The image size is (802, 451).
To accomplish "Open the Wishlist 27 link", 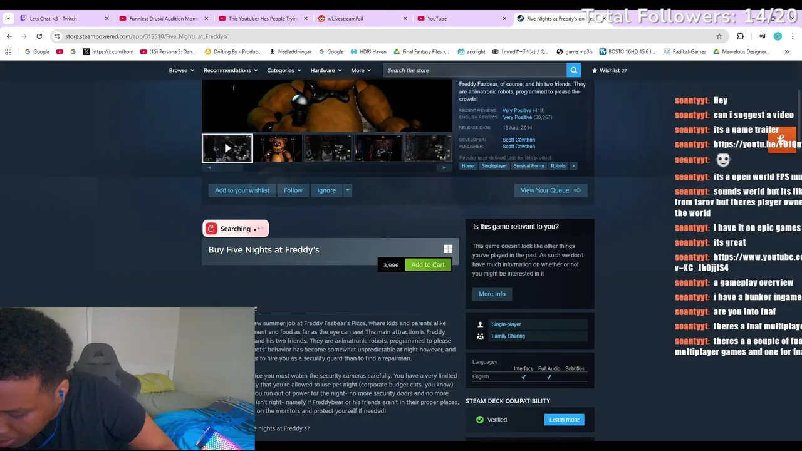I will coord(609,70).
